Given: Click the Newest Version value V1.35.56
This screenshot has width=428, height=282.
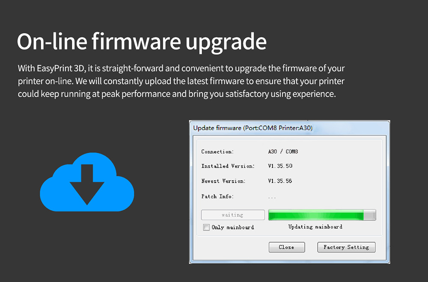Looking at the screenshot, I should click(x=280, y=181).
